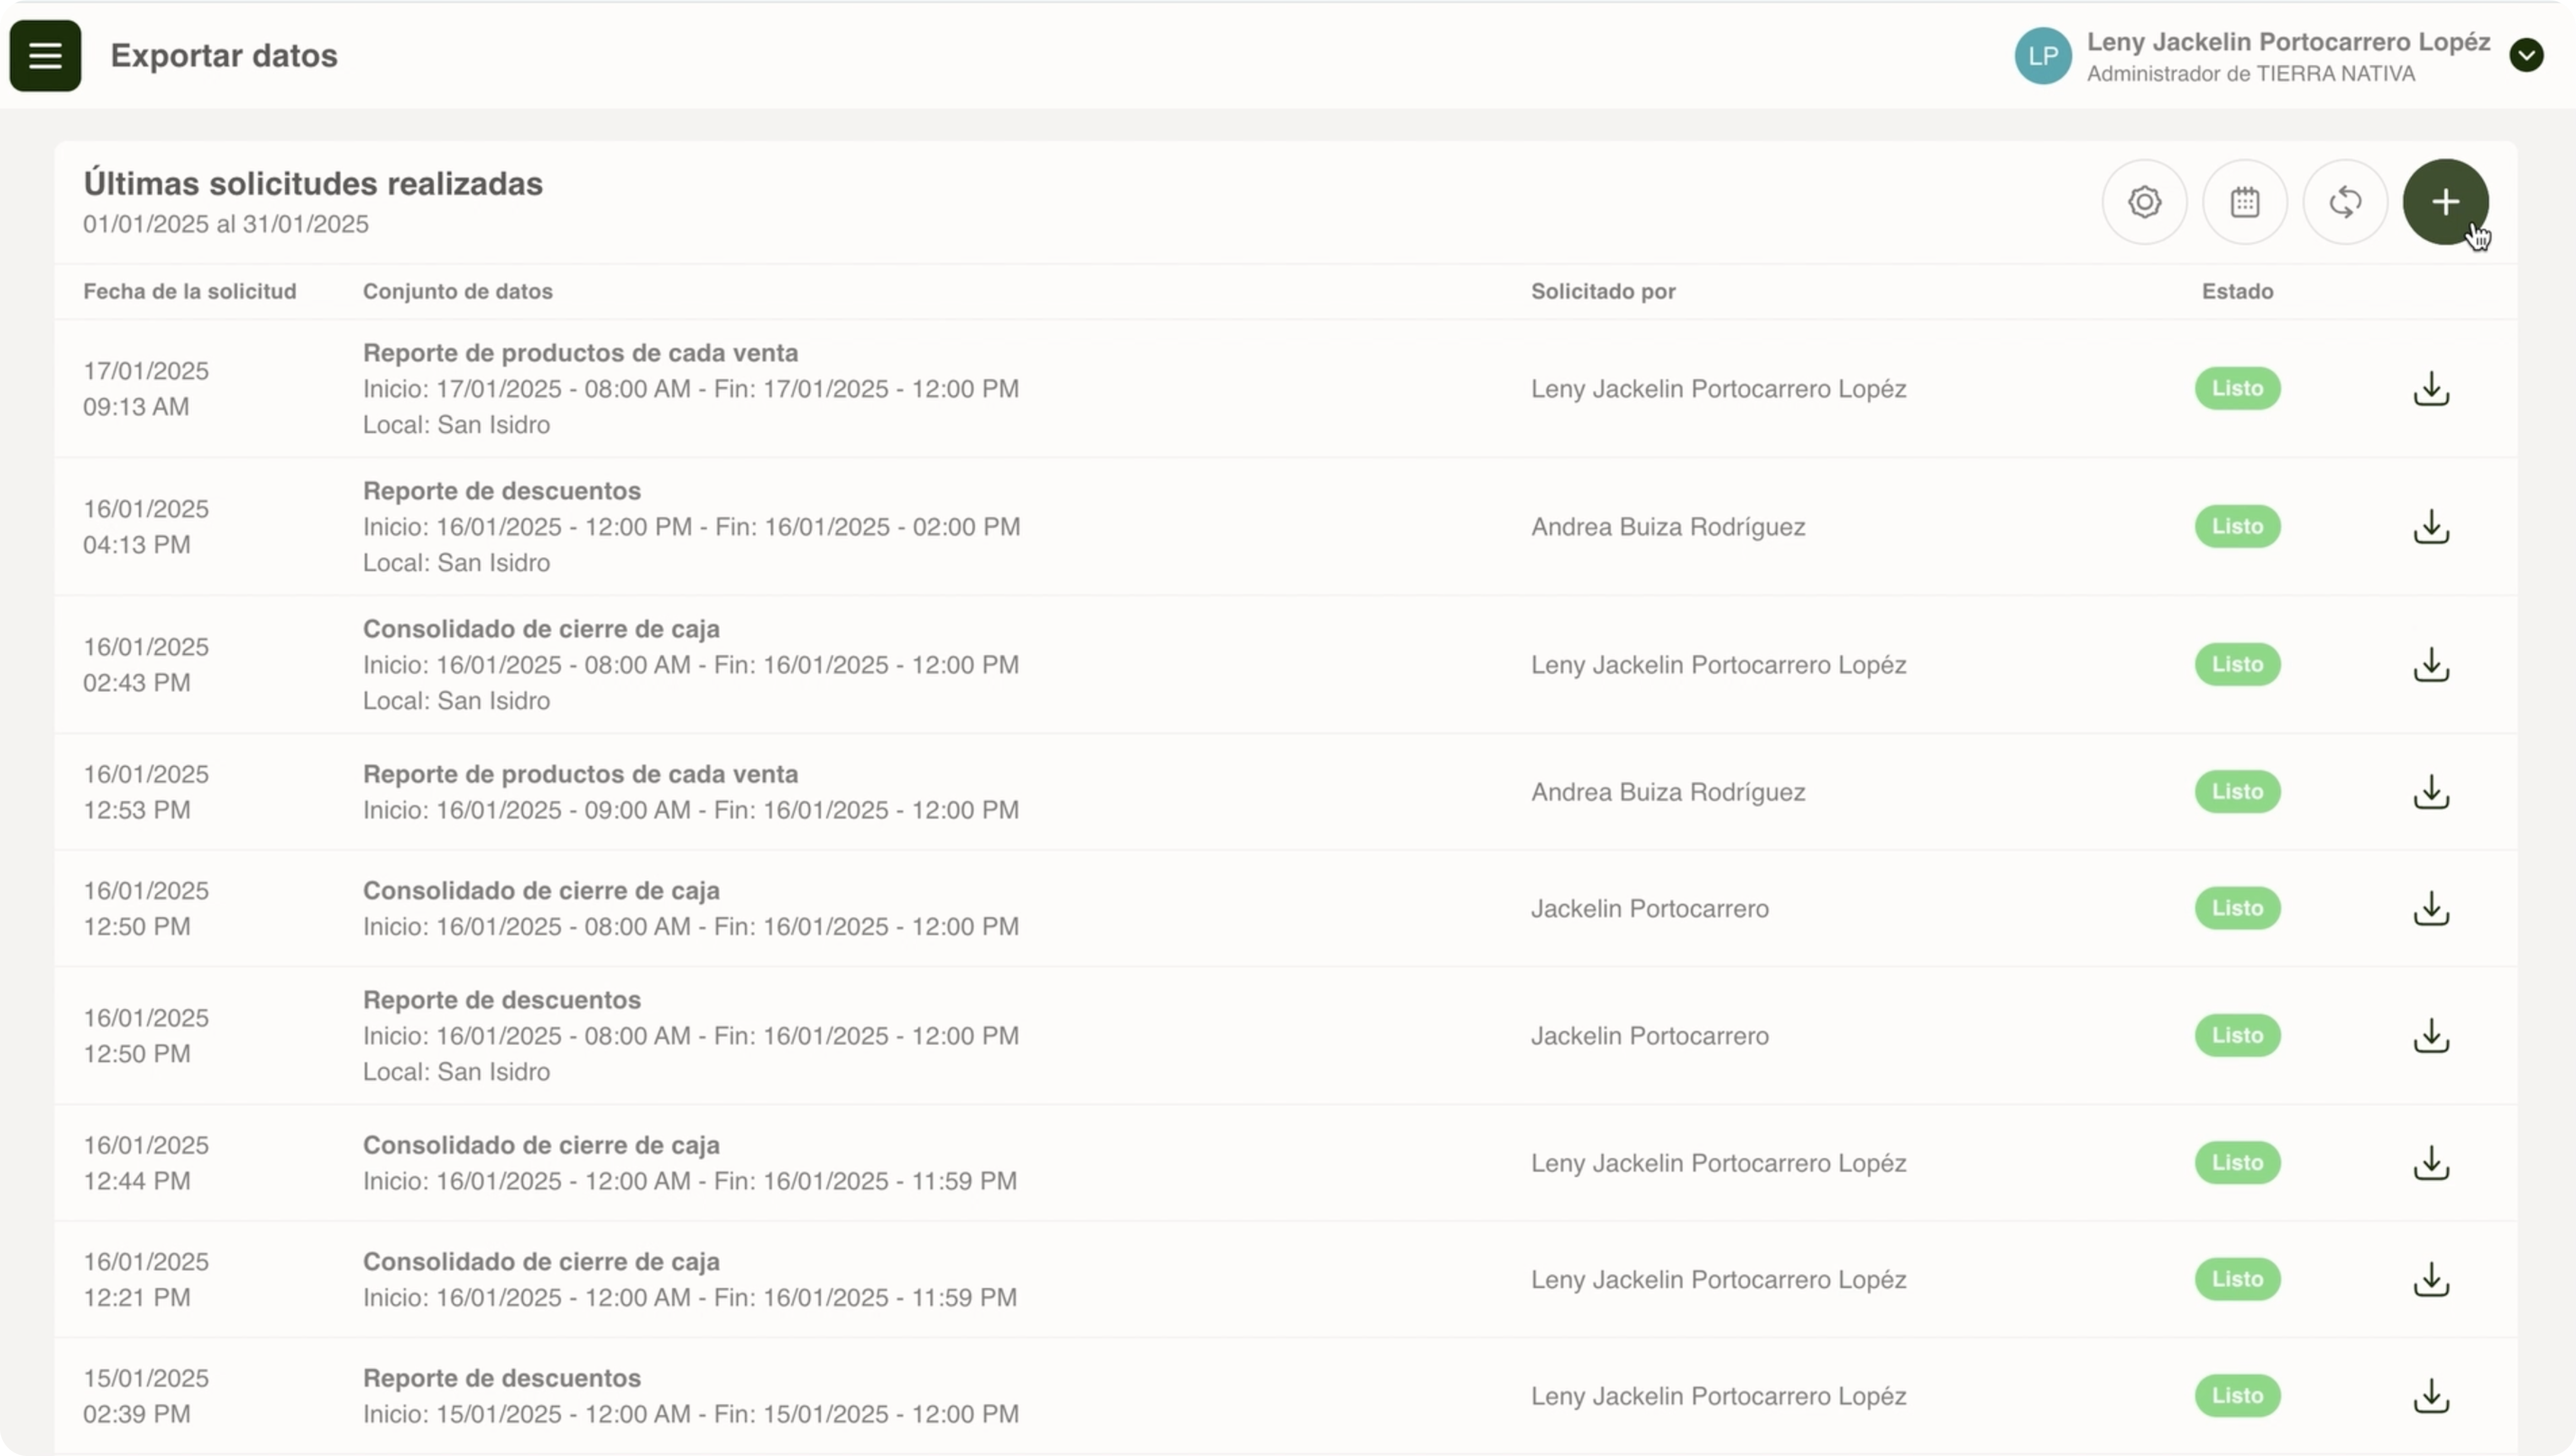Image resolution: width=2576 pixels, height=1456 pixels.
Task: Select the 12:21 PM Consolidado de cierre row title
Action: coord(541,1262)
